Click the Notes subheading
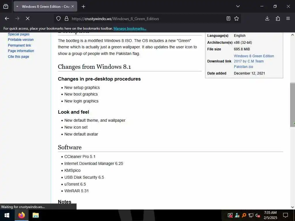Viewport: 295px width, 221px height. coord(65,202)
